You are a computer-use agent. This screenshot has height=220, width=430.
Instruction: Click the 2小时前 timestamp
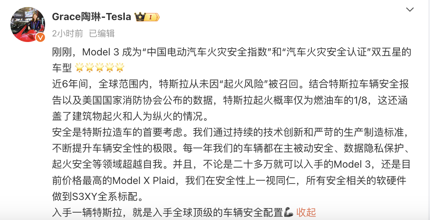[67, 33]
